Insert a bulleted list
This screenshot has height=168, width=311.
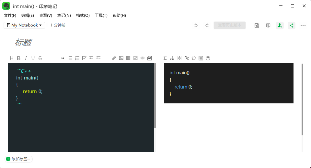(70, 58)
